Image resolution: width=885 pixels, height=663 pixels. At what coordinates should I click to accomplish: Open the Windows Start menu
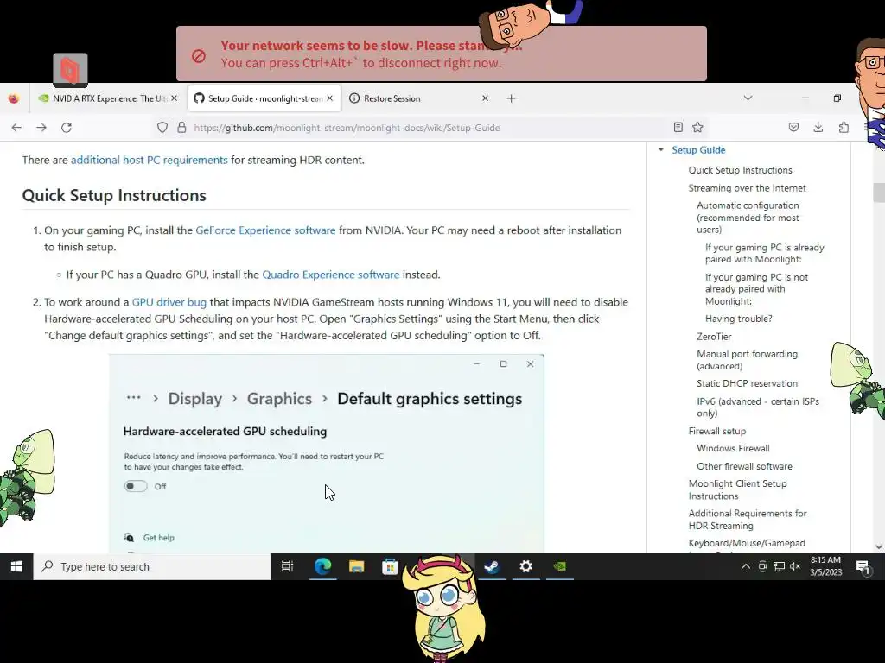(16, 566)
